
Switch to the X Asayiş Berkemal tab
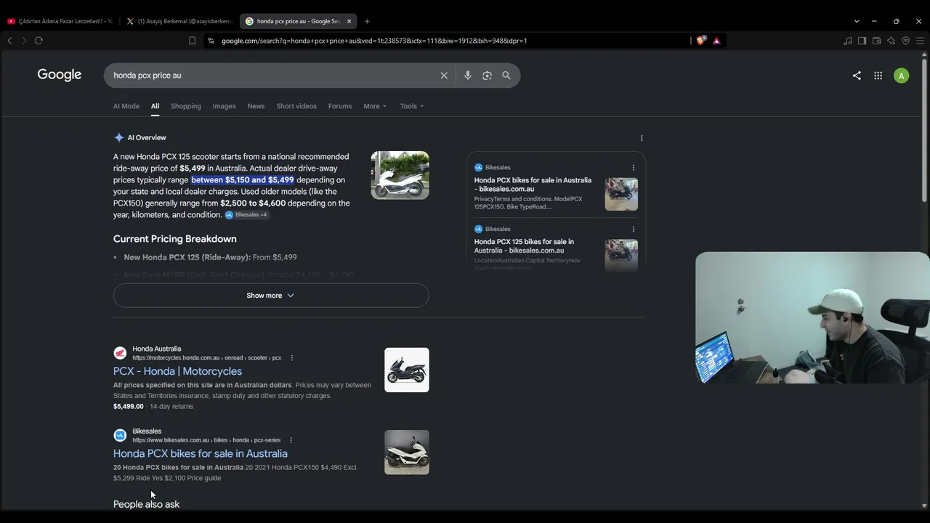(x=179, y=21)
